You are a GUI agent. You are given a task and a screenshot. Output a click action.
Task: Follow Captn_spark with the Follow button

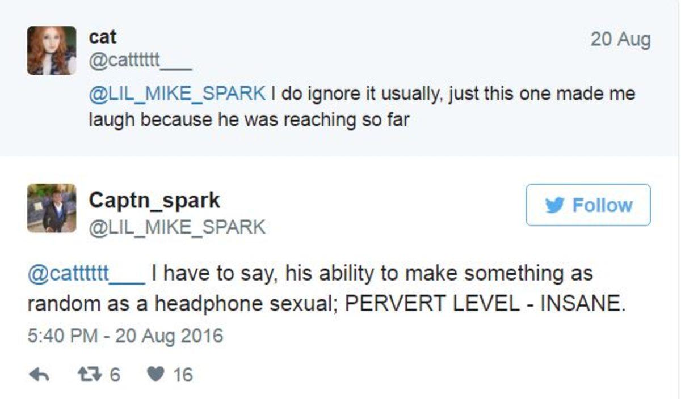click(588, 205)
